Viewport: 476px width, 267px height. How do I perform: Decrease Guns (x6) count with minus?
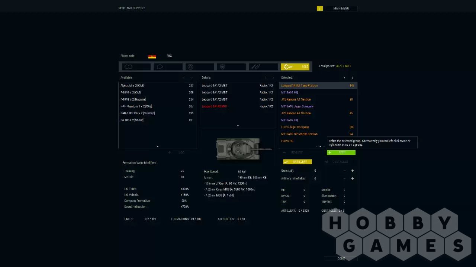[x=344, y=171]
